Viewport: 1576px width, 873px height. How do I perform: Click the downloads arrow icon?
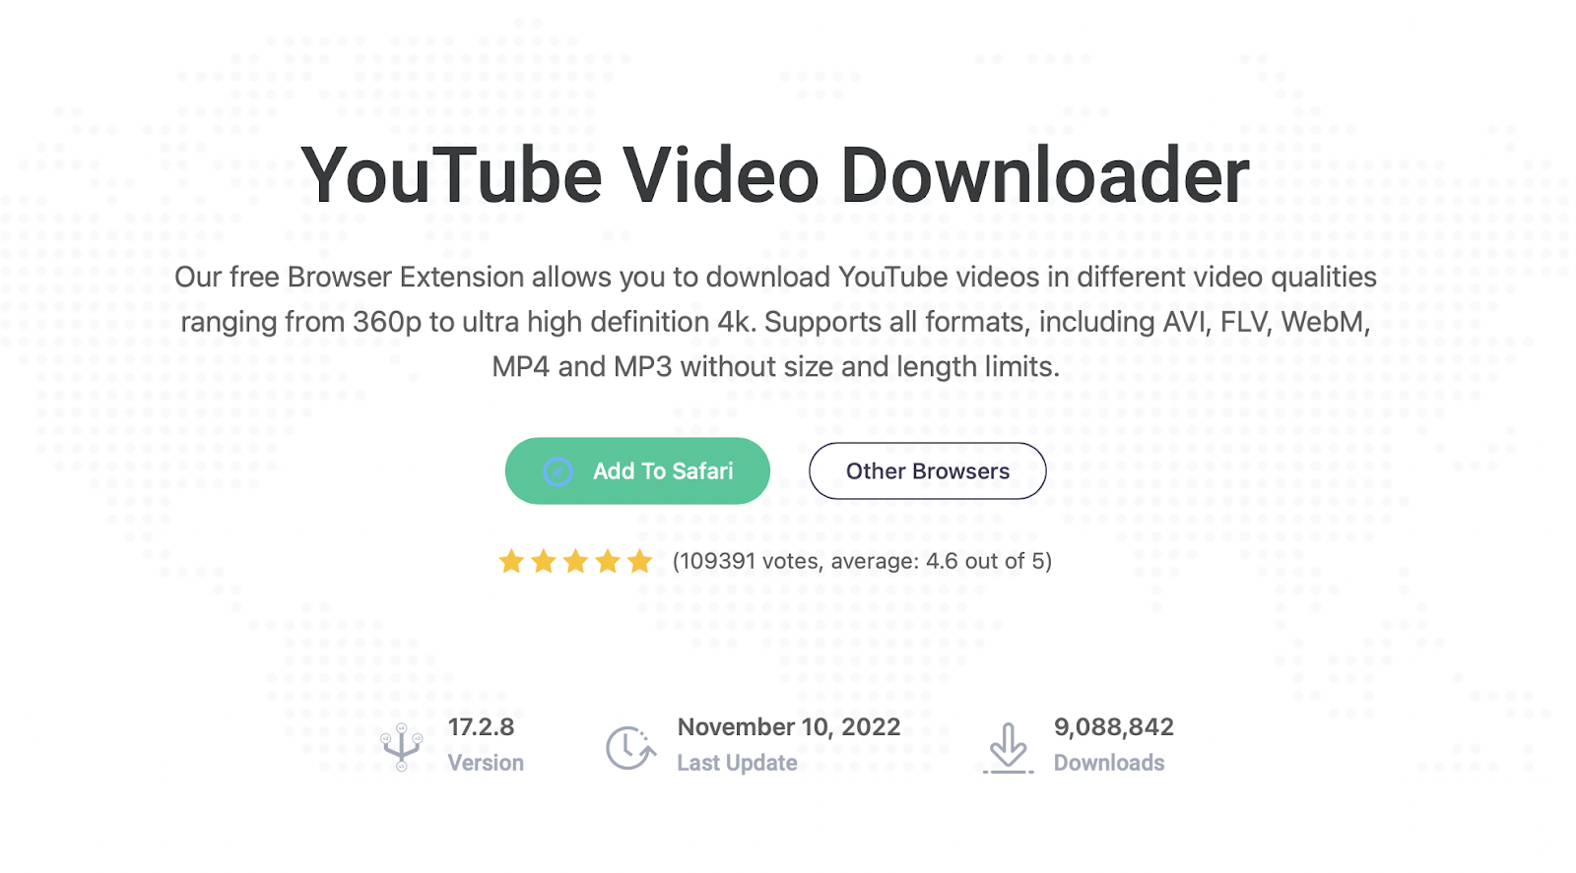tap(1008, 748)
